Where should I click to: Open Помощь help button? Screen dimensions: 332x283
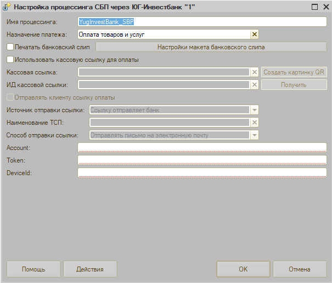(33, 269)
